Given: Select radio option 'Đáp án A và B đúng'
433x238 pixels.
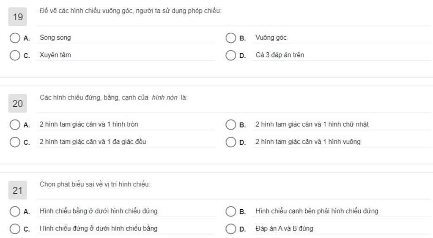Looking at the screenshot, I should point(230,229).
